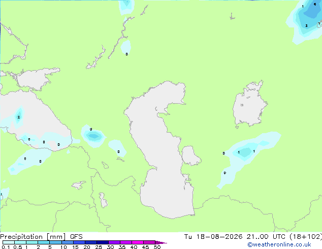Pick the 10–15 mm legend color
The height and width of the screenshot is (249, 322).
tap(68, 242)
